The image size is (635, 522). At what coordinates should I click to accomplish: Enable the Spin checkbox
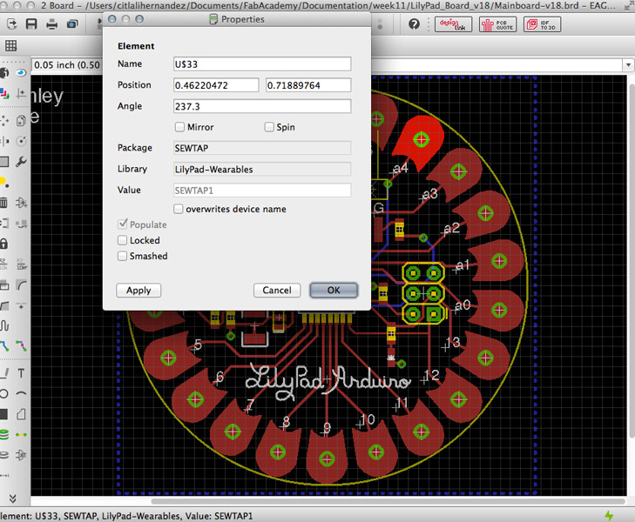(x=269, y=127)
